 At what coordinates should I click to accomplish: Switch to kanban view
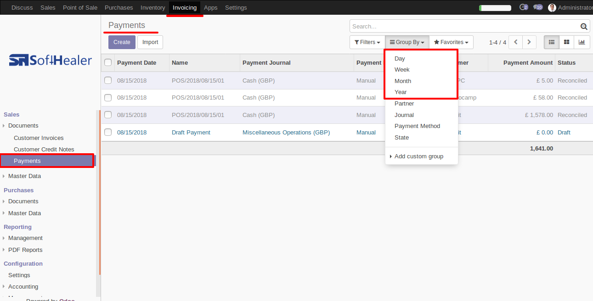567,42
